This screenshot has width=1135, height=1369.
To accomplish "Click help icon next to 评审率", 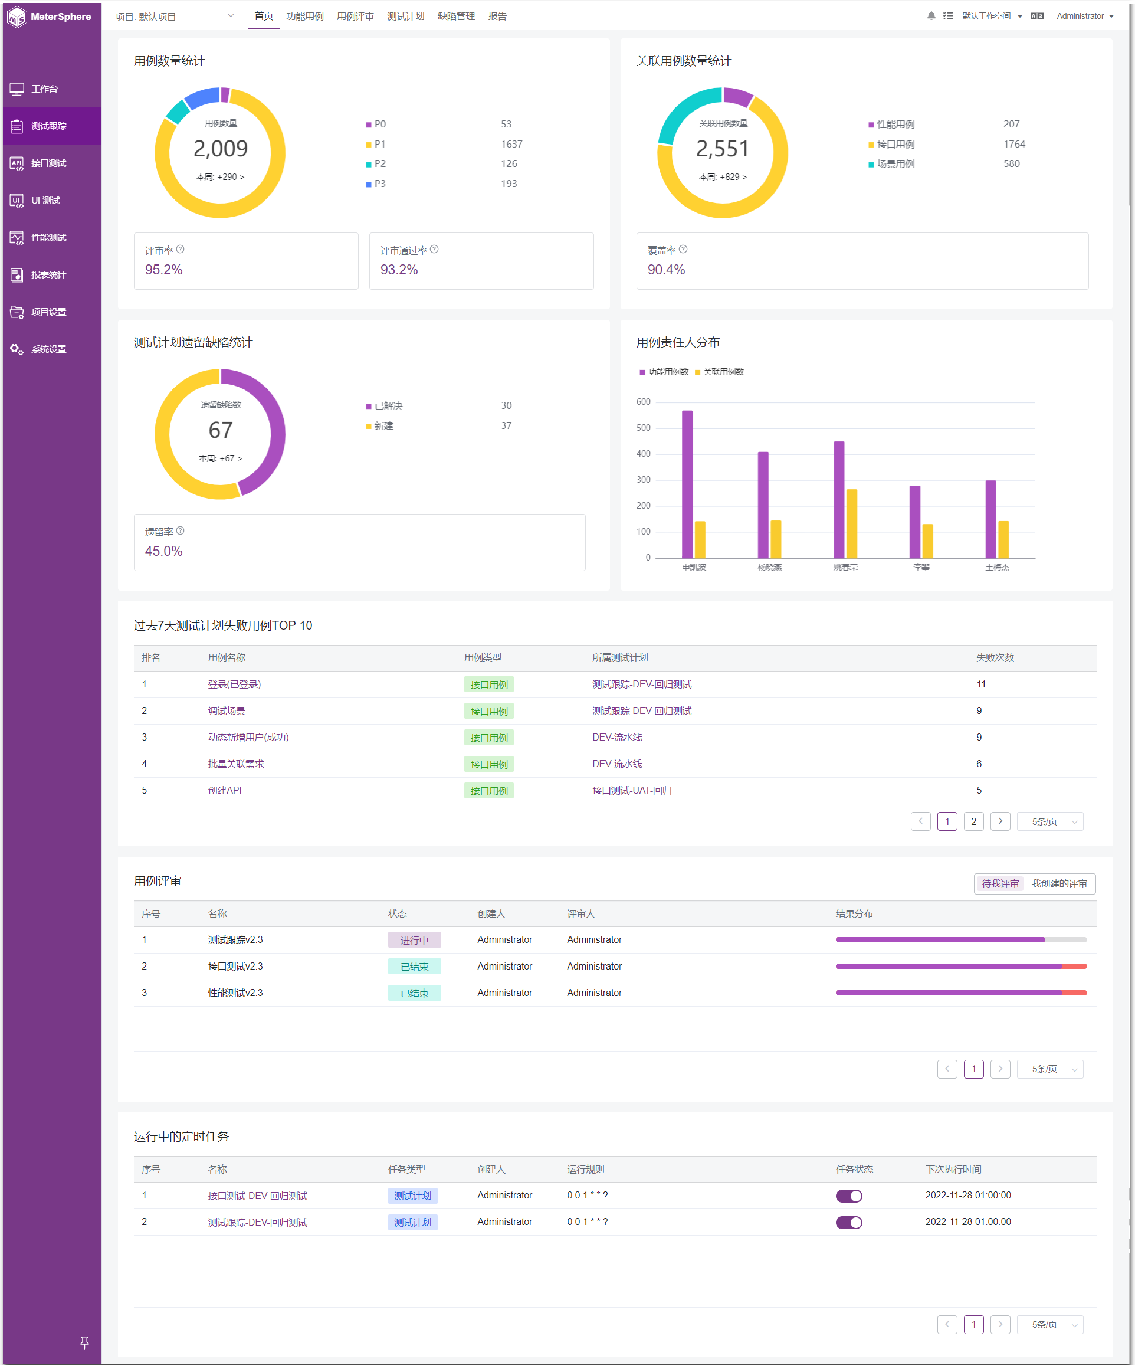I will coord(181,249).
